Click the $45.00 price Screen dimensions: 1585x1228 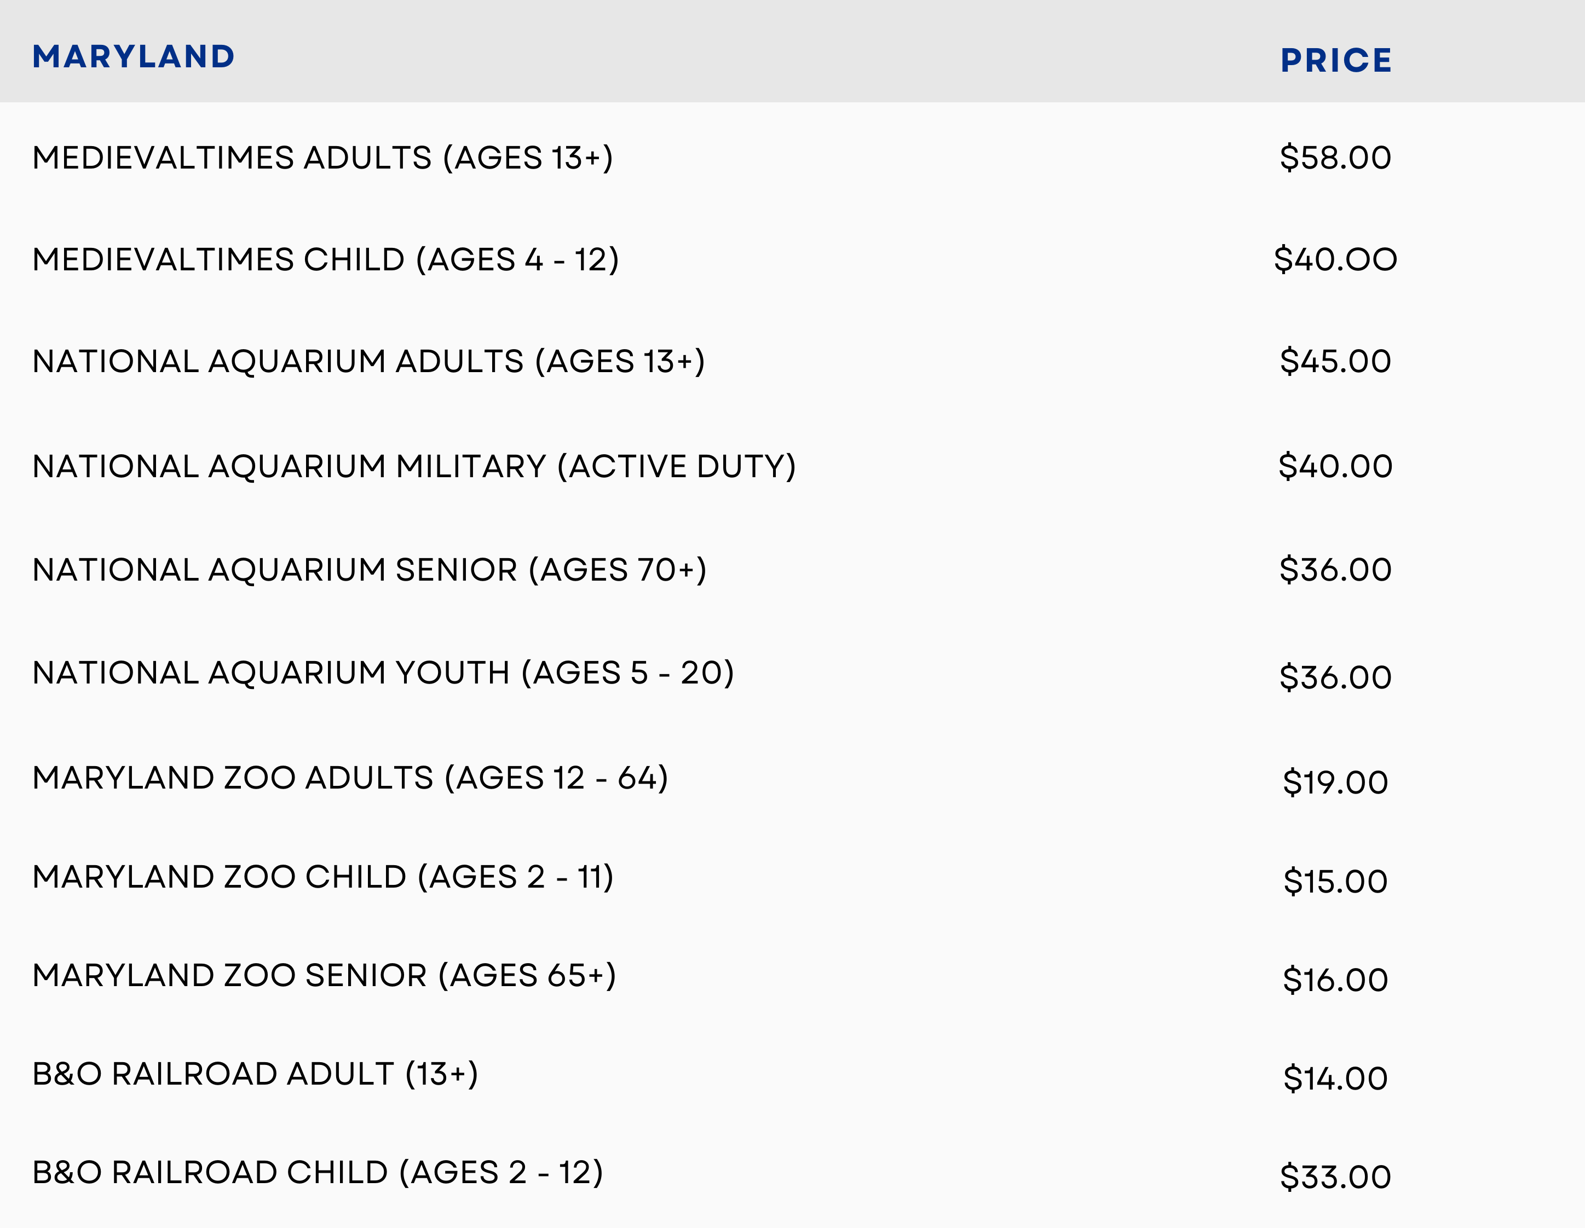1335,361
